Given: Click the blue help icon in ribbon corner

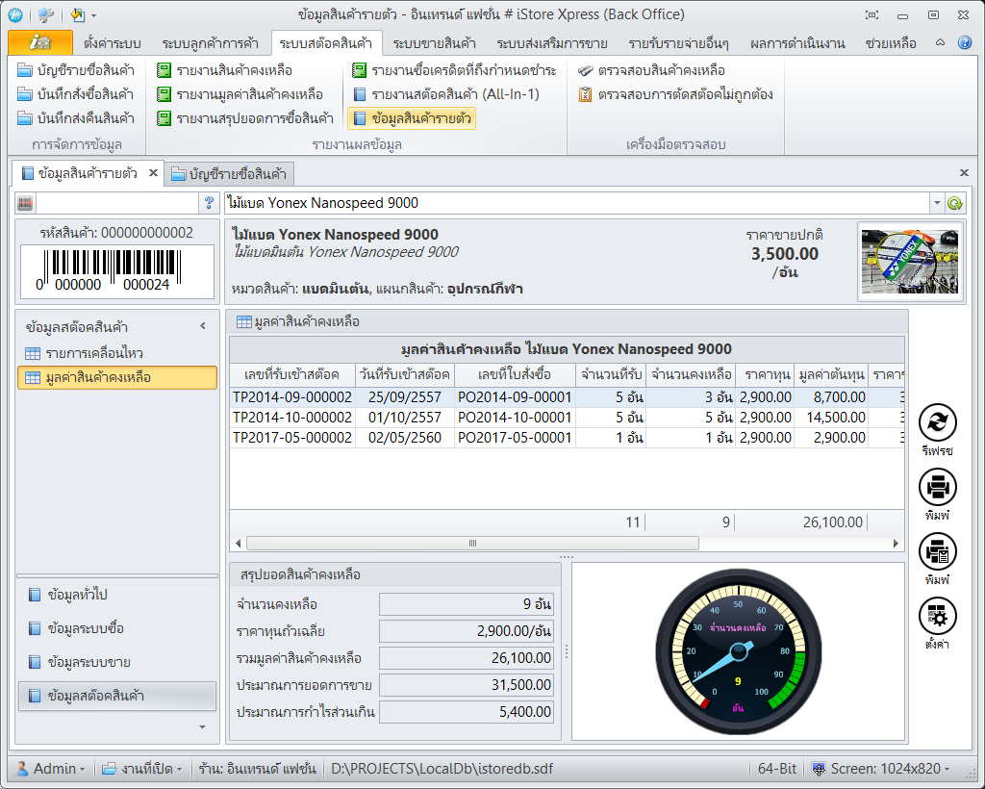Looking at the screenshot, I should (965, 42).
